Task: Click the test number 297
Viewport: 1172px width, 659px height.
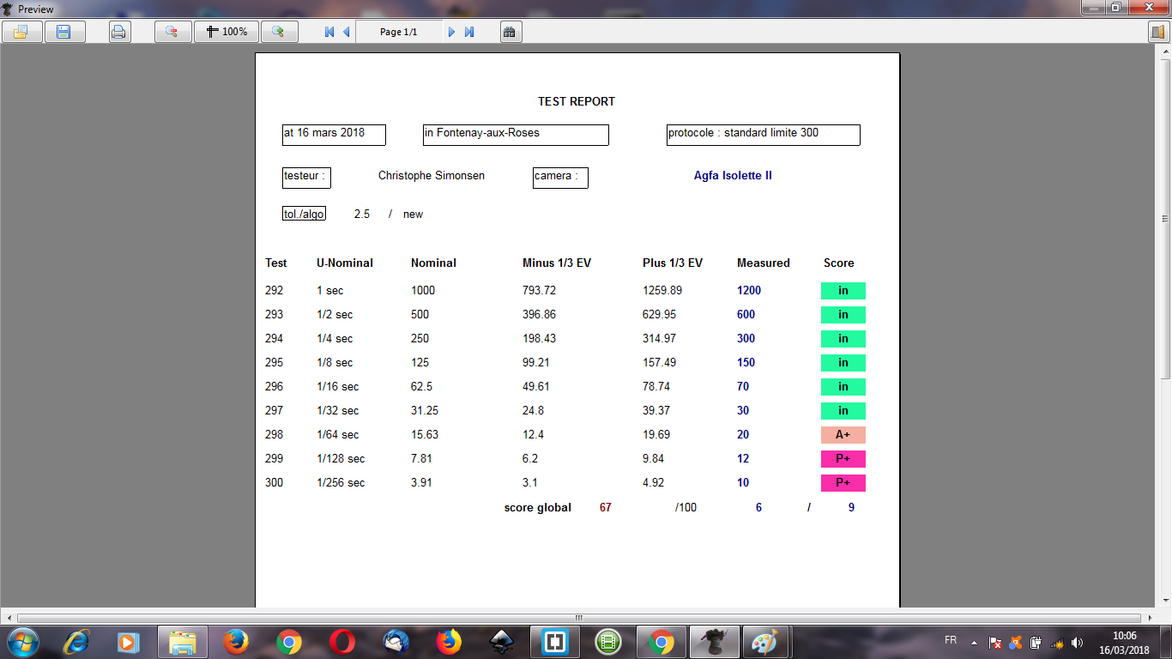Action: 274,411
